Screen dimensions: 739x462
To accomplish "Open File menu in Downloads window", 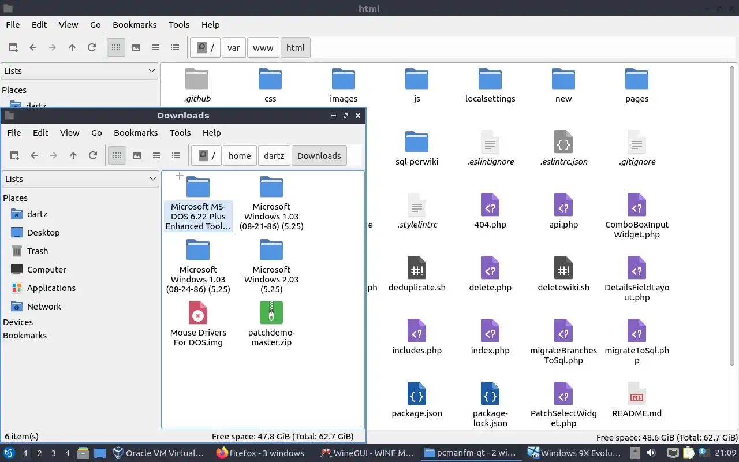I will point(14,133).
